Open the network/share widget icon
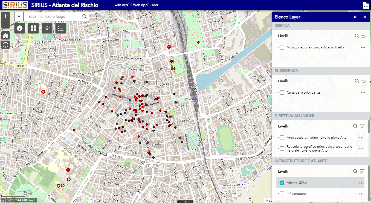This screenshot has height=203, width=371. [x=47, y=28]
